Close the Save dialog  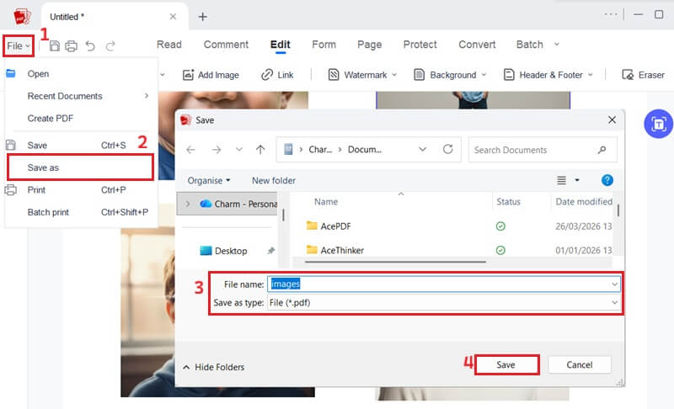click(x=612, y=120)
